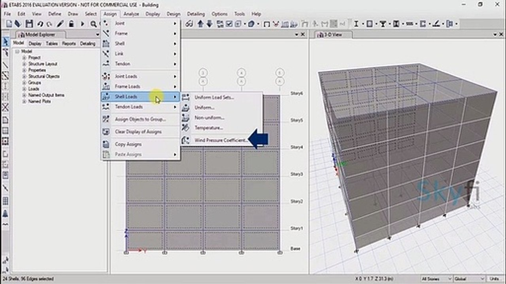Switch to the Tables tab in Model Explorer

52,43
